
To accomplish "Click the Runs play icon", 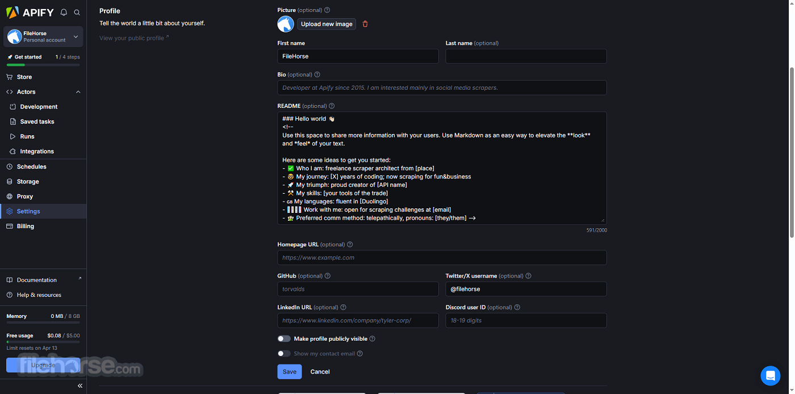I will click(13, 136).
